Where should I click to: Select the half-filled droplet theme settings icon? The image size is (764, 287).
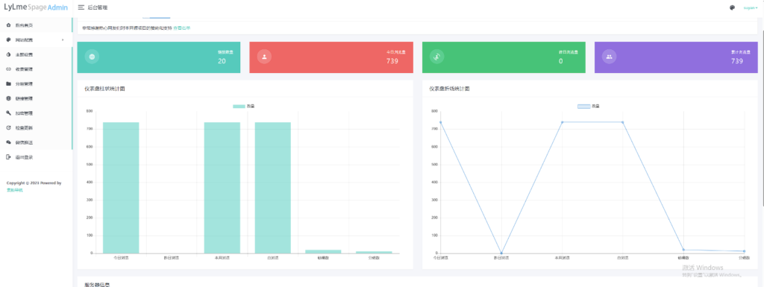coord(8,54)
